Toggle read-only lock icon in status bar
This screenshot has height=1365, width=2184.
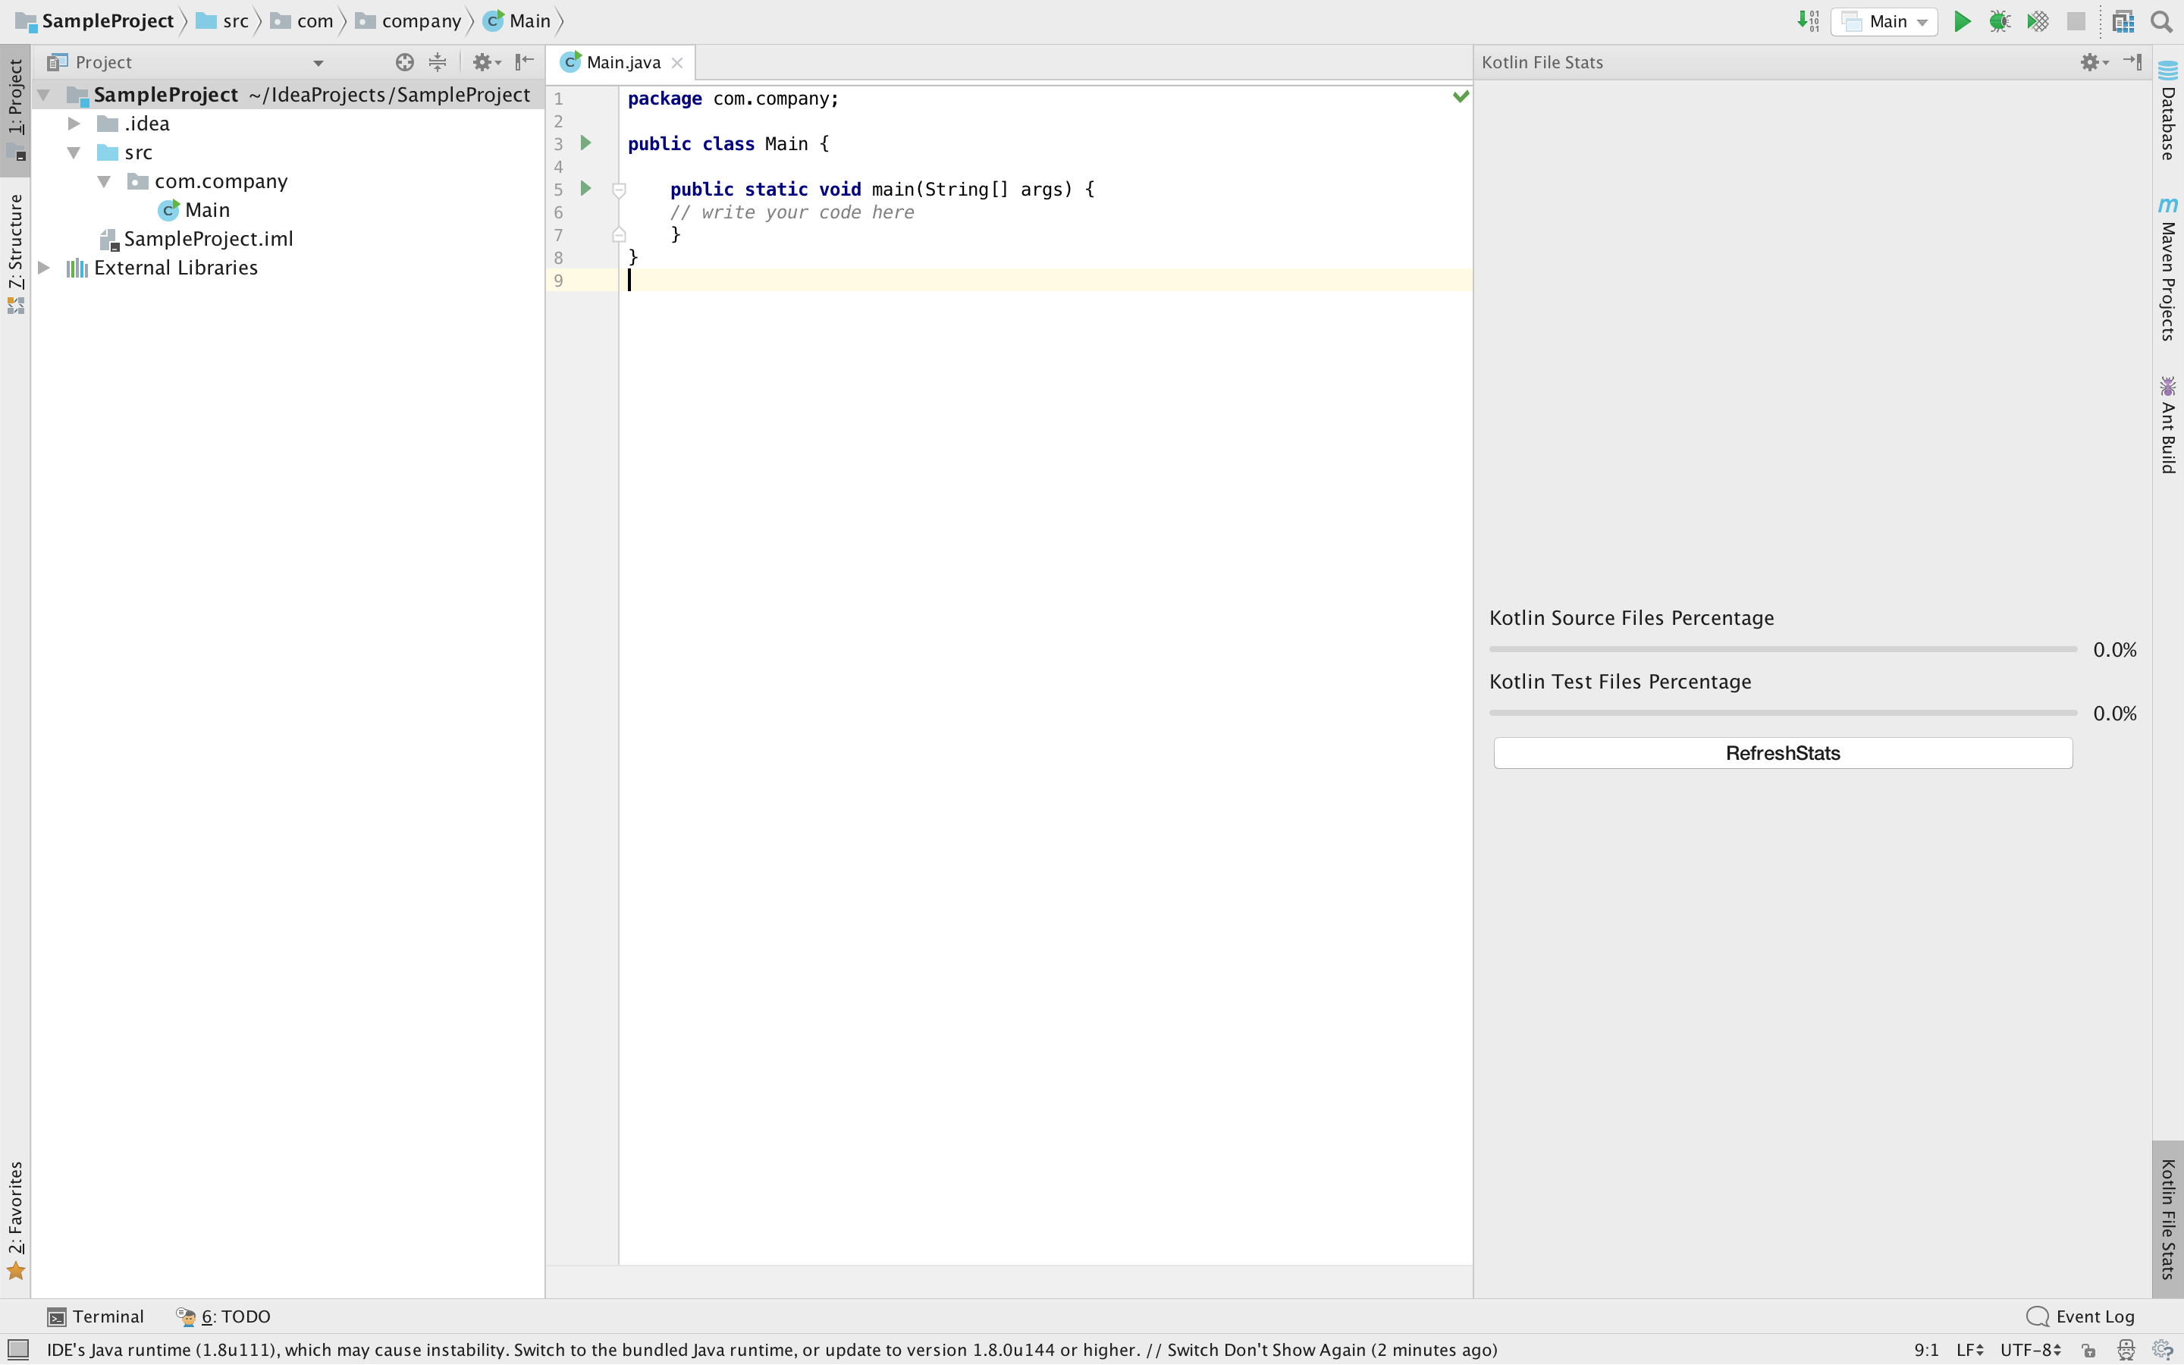tap(2088, 1351)
